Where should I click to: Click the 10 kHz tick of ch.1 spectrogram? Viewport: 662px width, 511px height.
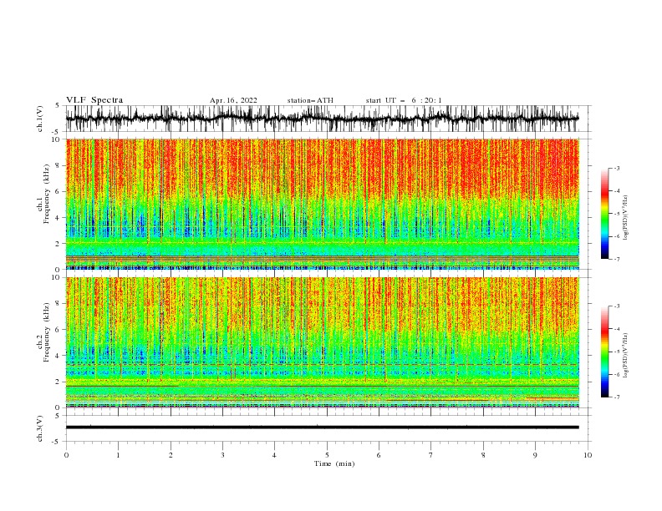[x=57, y=139]
